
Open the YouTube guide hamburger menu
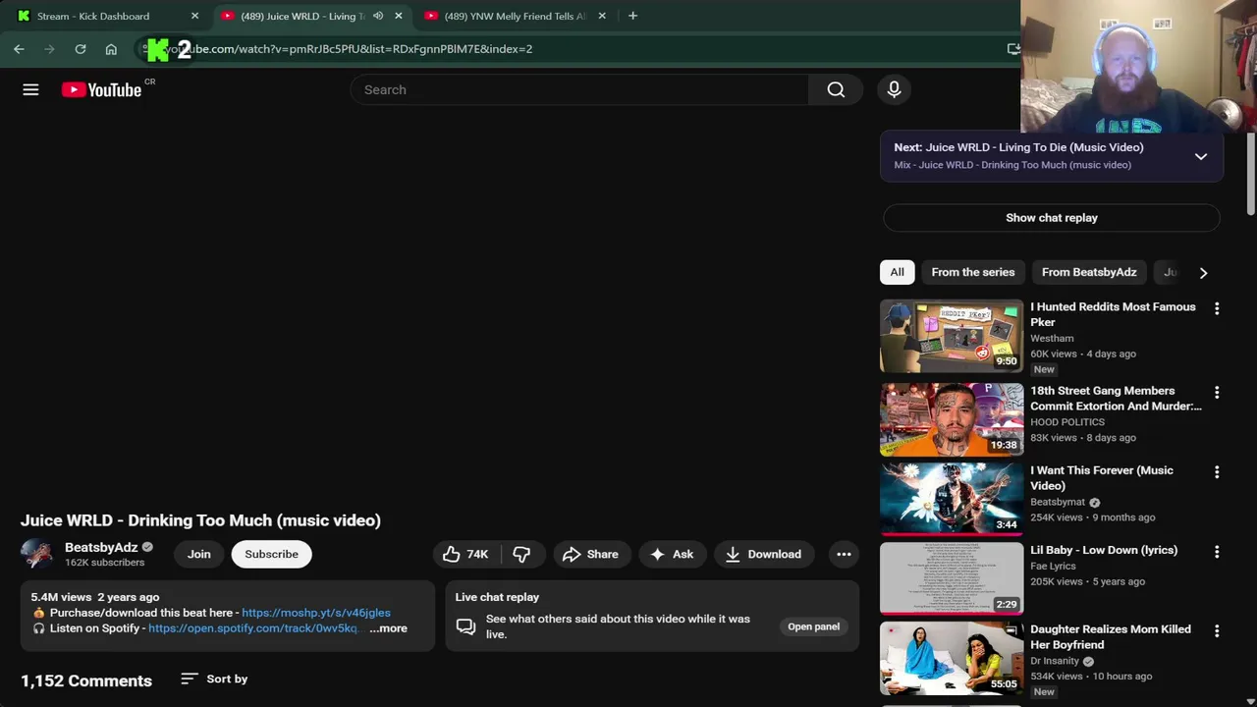(x=30, y=89)
